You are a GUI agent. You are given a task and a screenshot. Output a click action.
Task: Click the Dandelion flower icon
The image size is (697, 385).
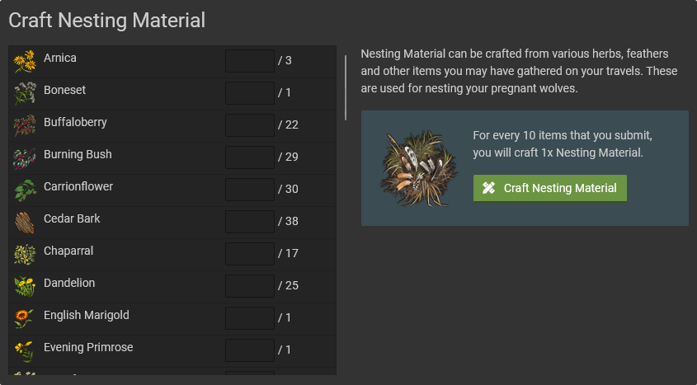26,286
